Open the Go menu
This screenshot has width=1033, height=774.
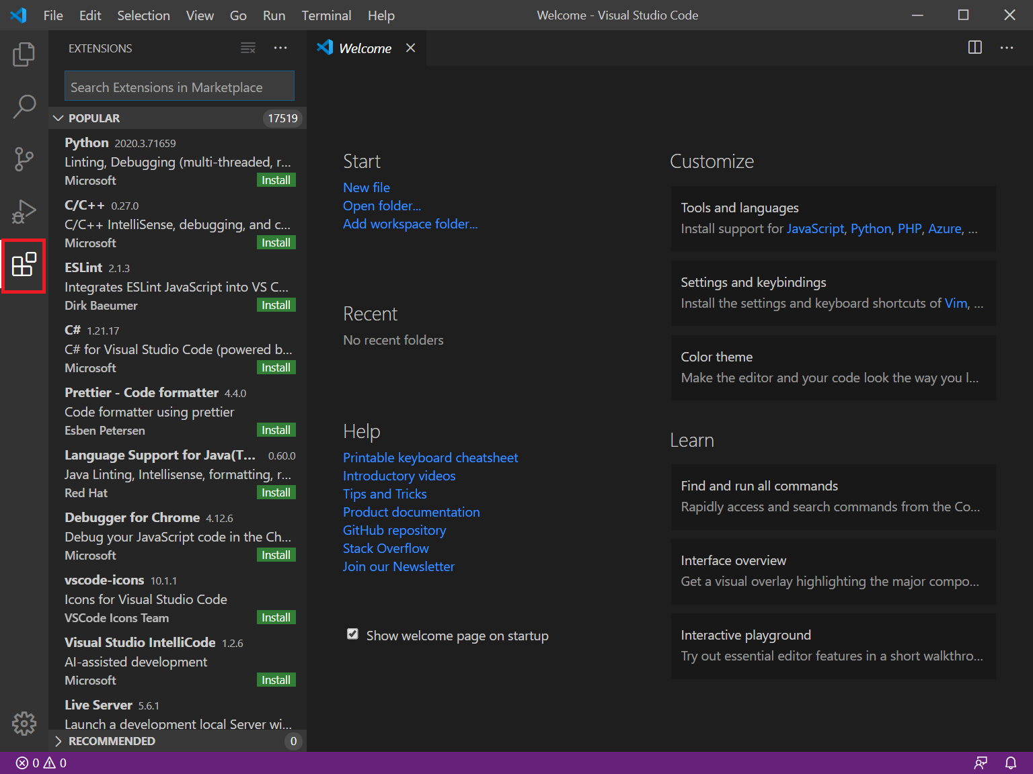238,15
